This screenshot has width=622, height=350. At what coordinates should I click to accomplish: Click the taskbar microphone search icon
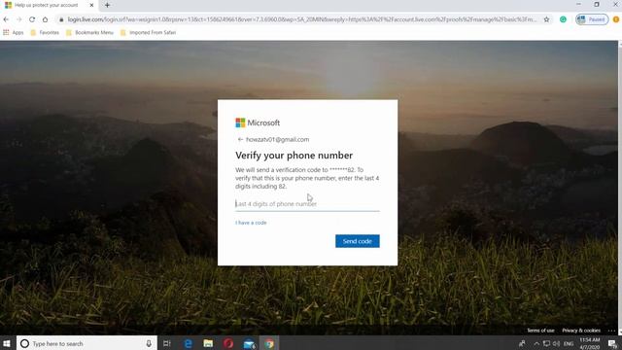(149, 343)
